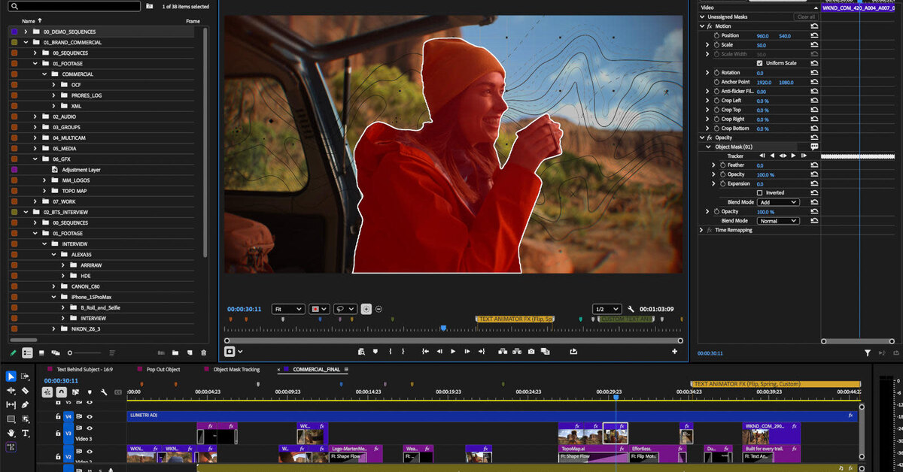Enable the Inverted mask checkbox
The image size is (903, 472).
point(759,193)
